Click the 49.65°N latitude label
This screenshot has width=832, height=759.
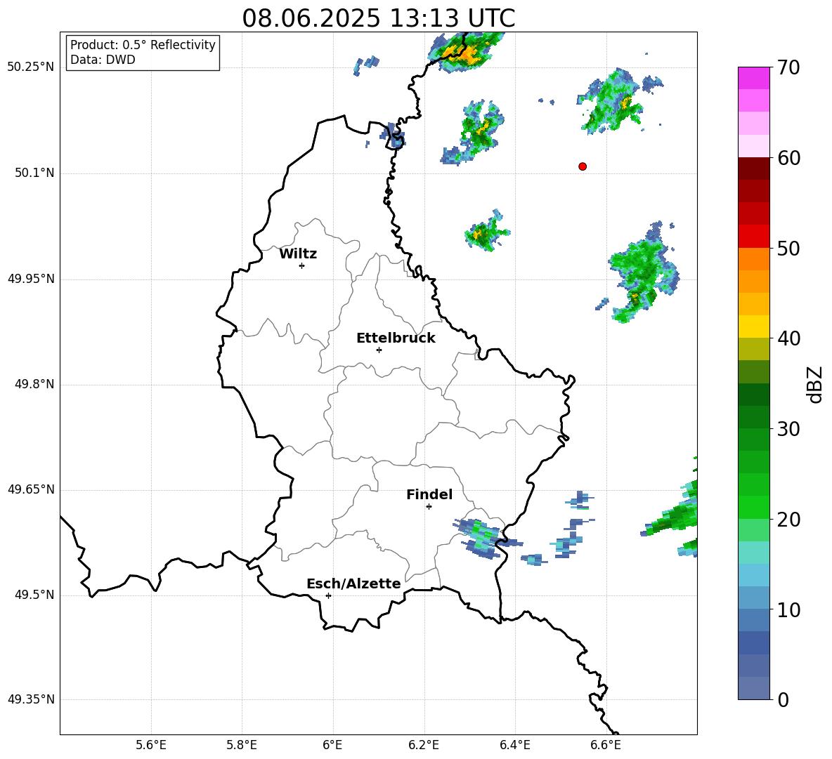pyautogui.click(x=31, y=489)
